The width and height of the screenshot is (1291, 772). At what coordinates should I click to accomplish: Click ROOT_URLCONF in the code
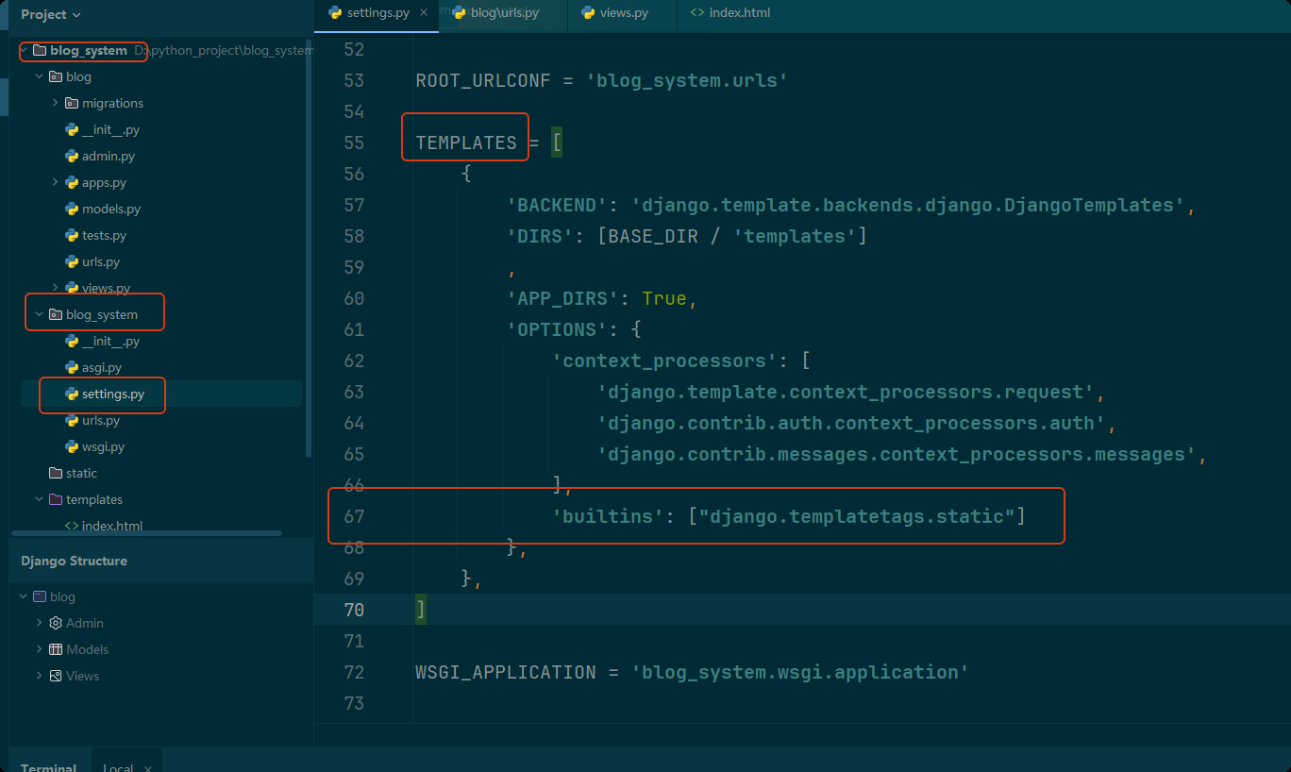click(483, 80)
